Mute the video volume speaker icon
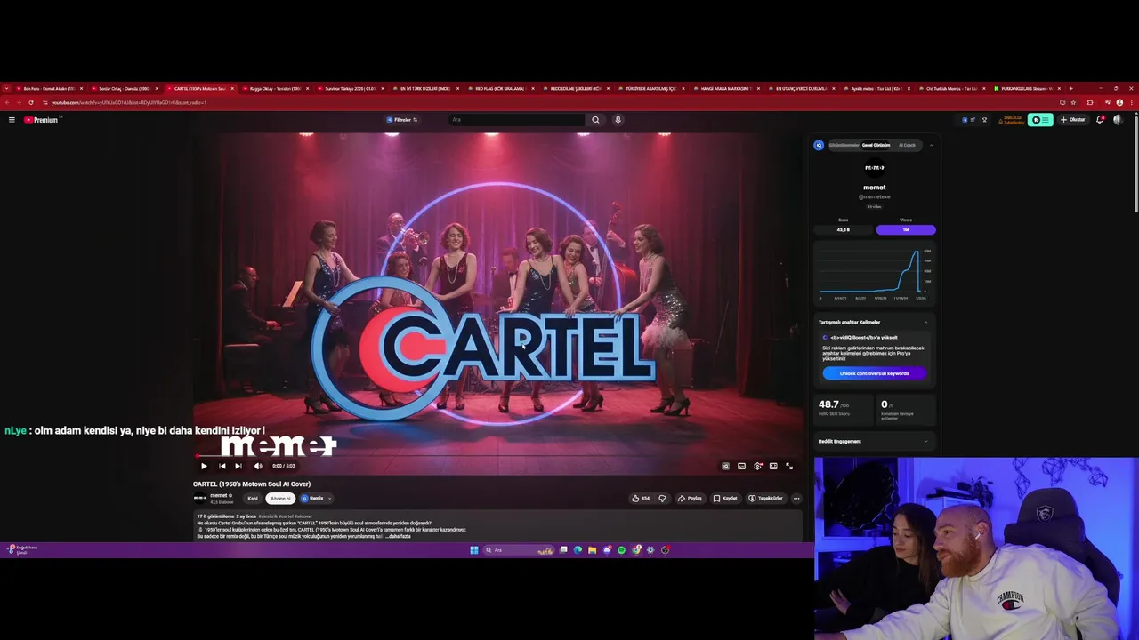 [x=258, y=466]
